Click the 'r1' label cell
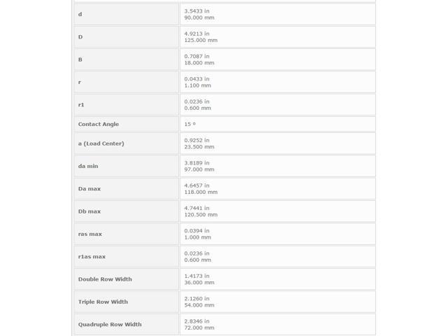 (x=126, y=105)
